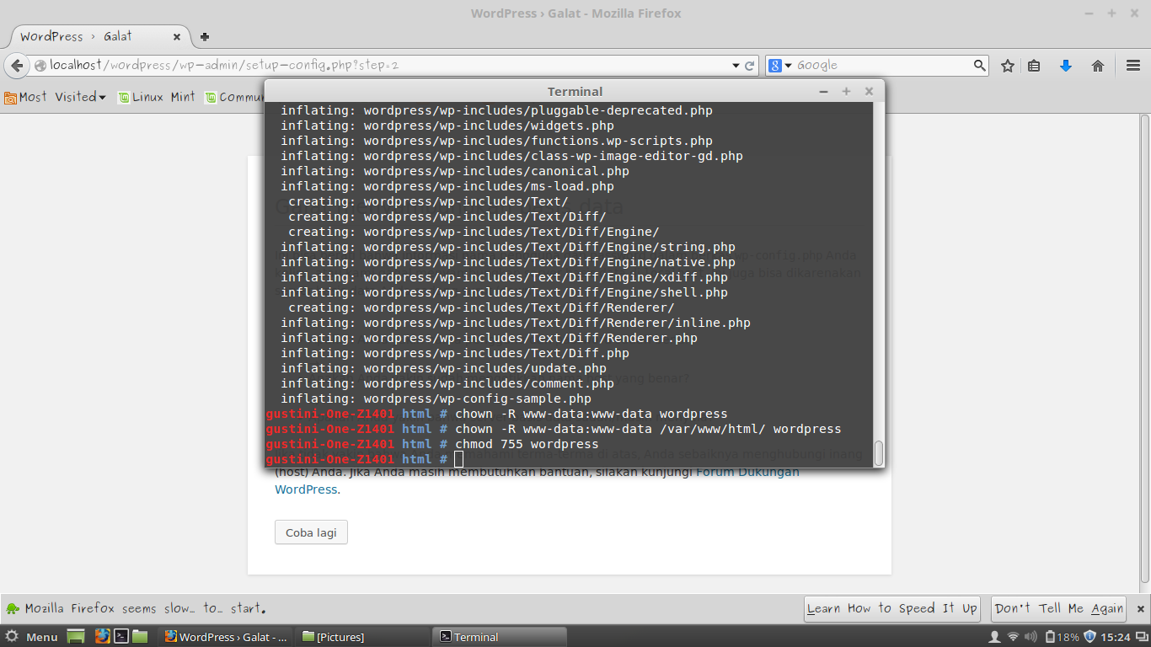Open the Mint Menu button
Image resolution: width=1151 pixels, height=647 pixels.
point(31,637)
